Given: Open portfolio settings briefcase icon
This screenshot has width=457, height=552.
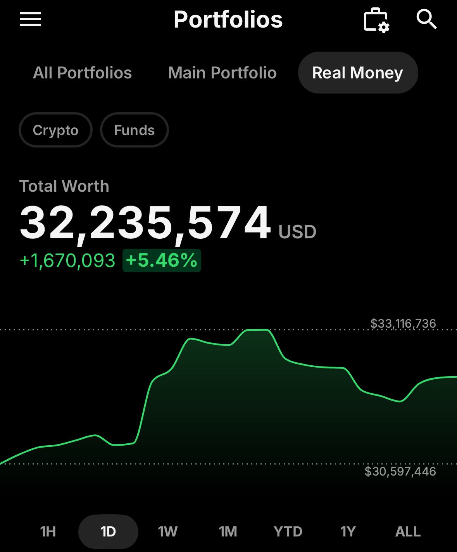Looking at the screenshot, I should click(x=376, y=20).
